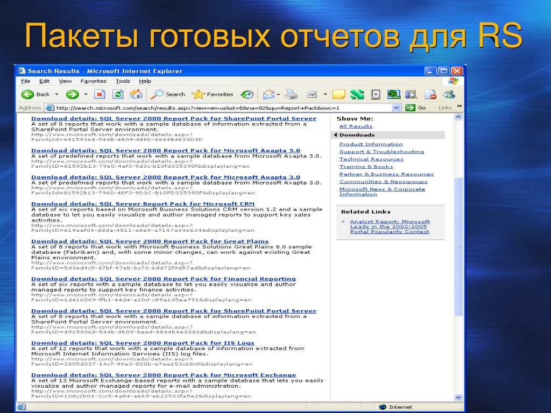Click the Internet zone globe in status bar
This screenshot has height=413, width=551.
pyautogui.click(x=383, y=407)
